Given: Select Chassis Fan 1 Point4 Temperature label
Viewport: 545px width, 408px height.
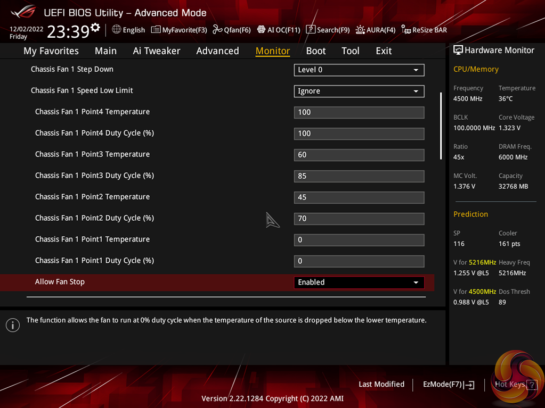Looking at the screenshot, I should 93,112.
